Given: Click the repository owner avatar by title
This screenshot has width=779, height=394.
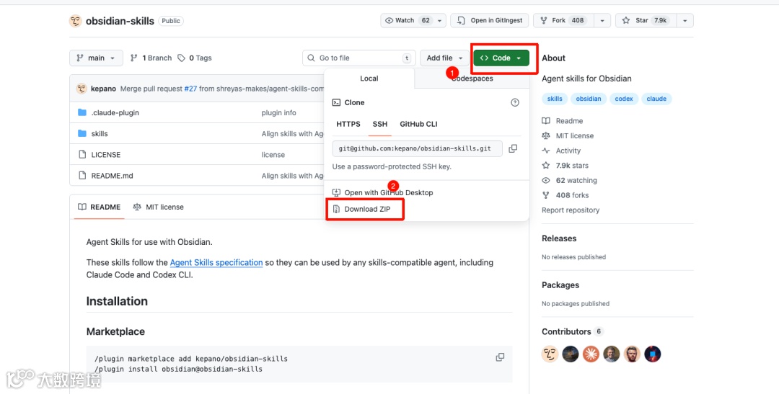Looking at the screenshot, I should pyautogui.click(x=76, y=21).
